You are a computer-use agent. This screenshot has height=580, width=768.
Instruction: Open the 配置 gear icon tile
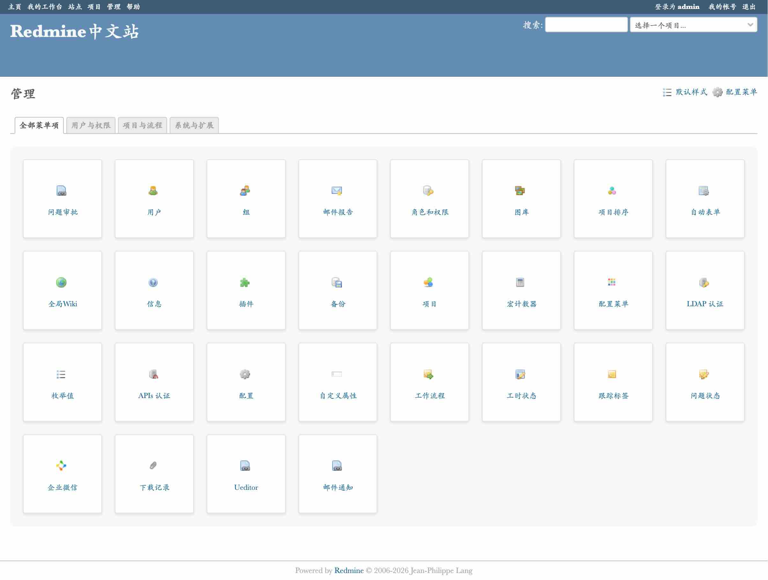click(x=245, y=374)
